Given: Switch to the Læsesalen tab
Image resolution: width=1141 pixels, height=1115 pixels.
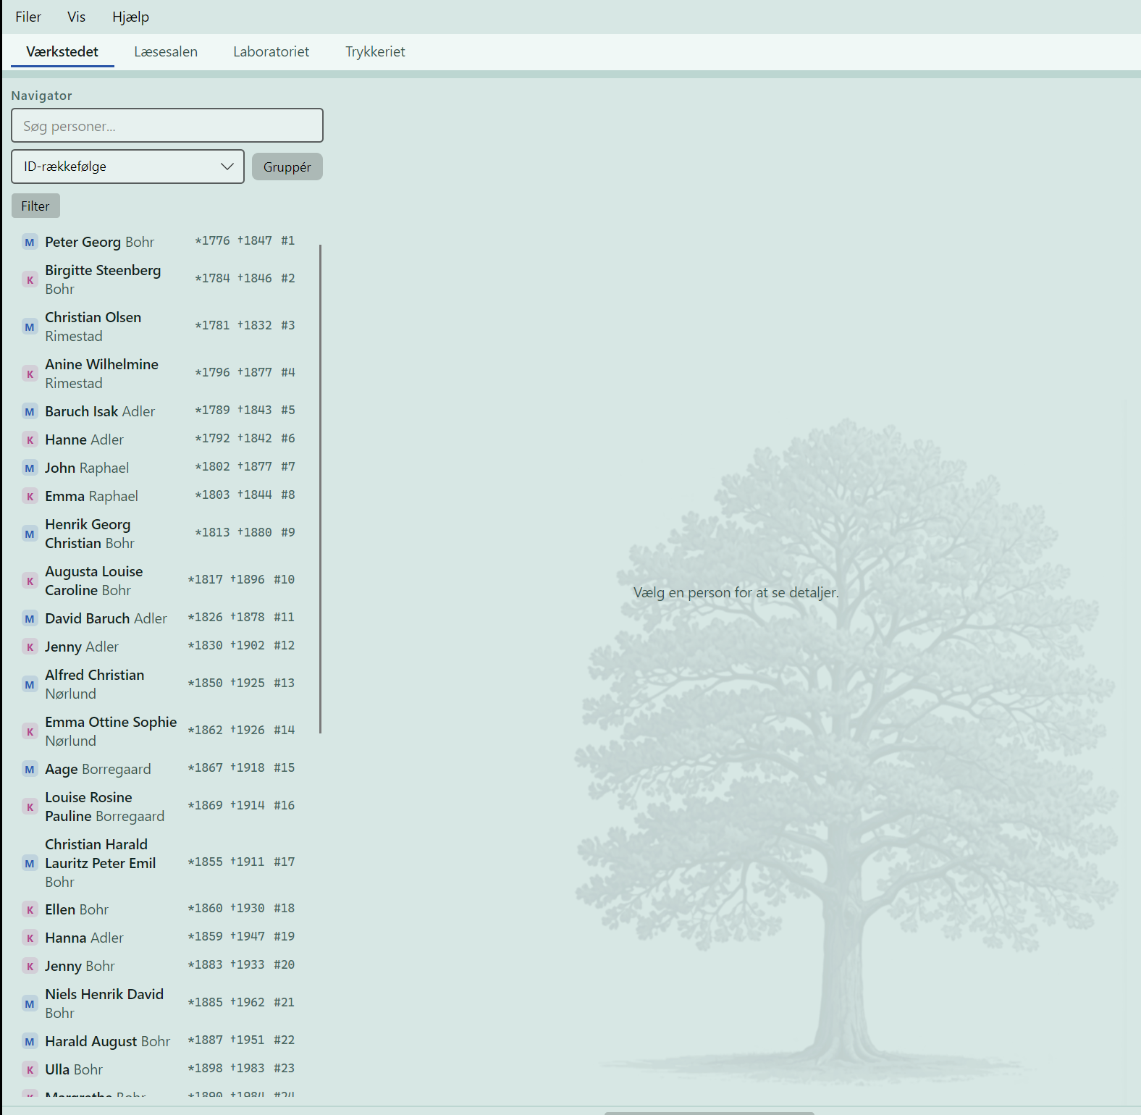Looking at the screenshot, I should [166, 51].
